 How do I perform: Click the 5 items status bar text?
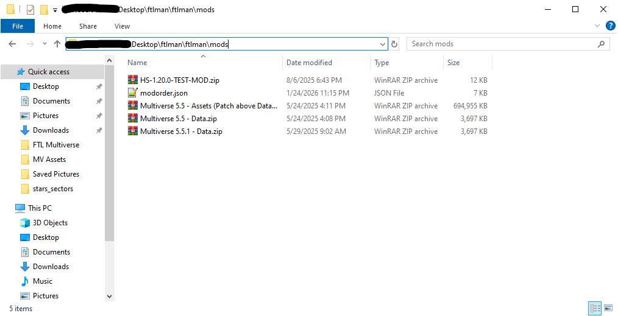click(x=21, y=309)
